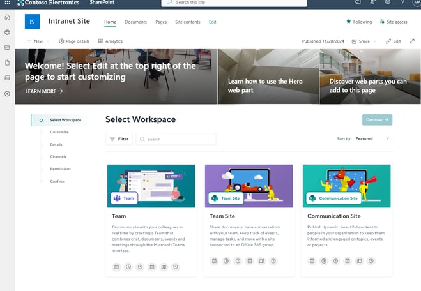Open the app launcher waffle icon
Screen dimensions: 421x291
7,3
